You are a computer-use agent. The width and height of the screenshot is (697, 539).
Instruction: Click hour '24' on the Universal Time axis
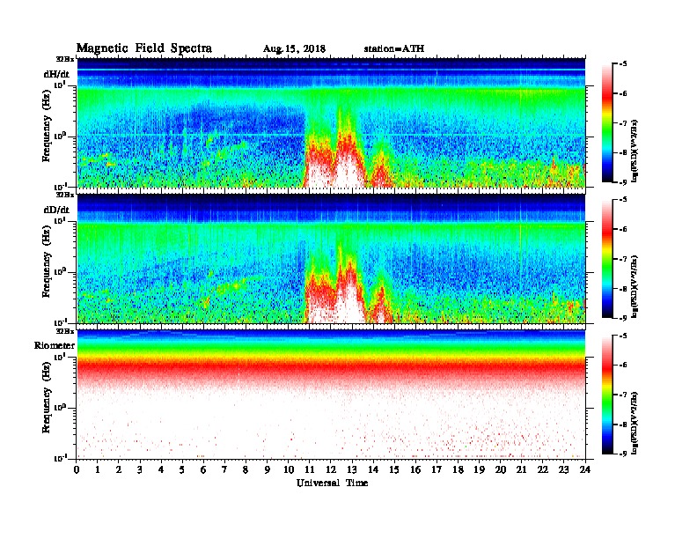click(x=585, y=469)
